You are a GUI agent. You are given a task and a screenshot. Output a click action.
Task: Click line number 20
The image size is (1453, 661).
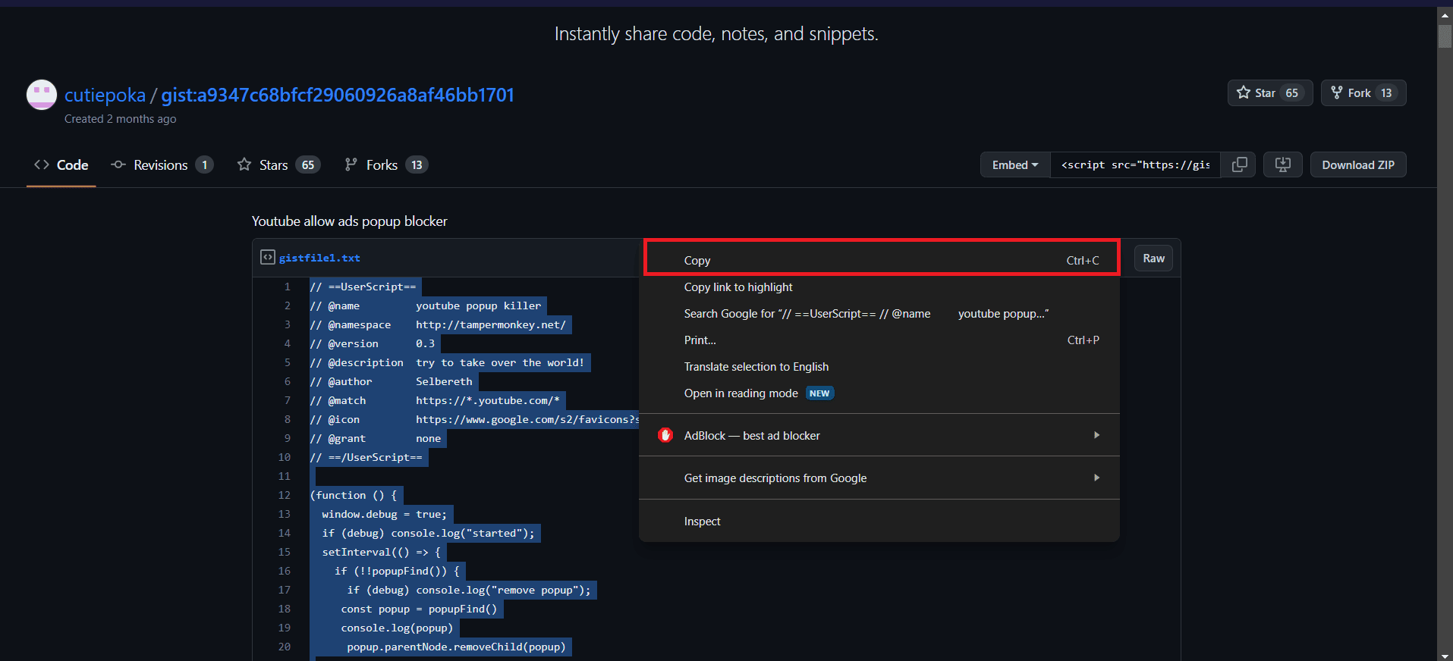point(285,647)
